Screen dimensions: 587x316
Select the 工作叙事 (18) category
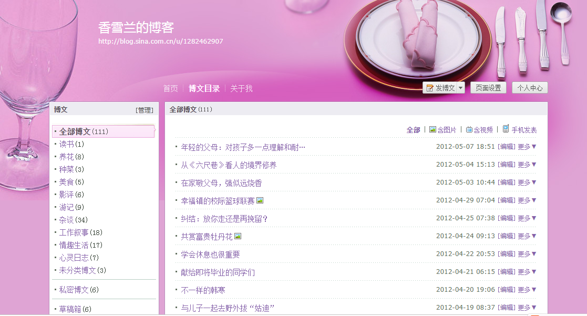click(81, 232)
